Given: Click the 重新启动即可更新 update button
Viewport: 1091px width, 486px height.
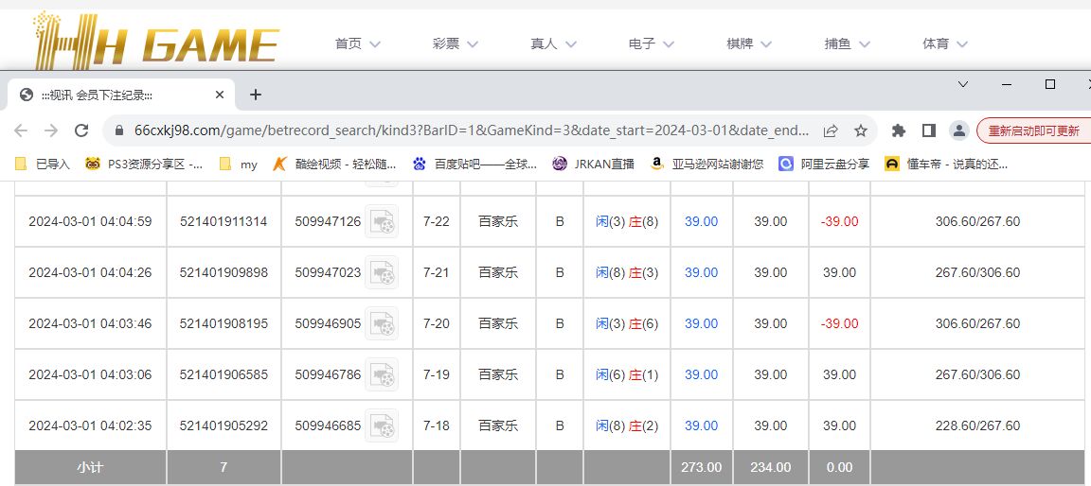Looking at the screenshot, I should (x=1033, y=130).
